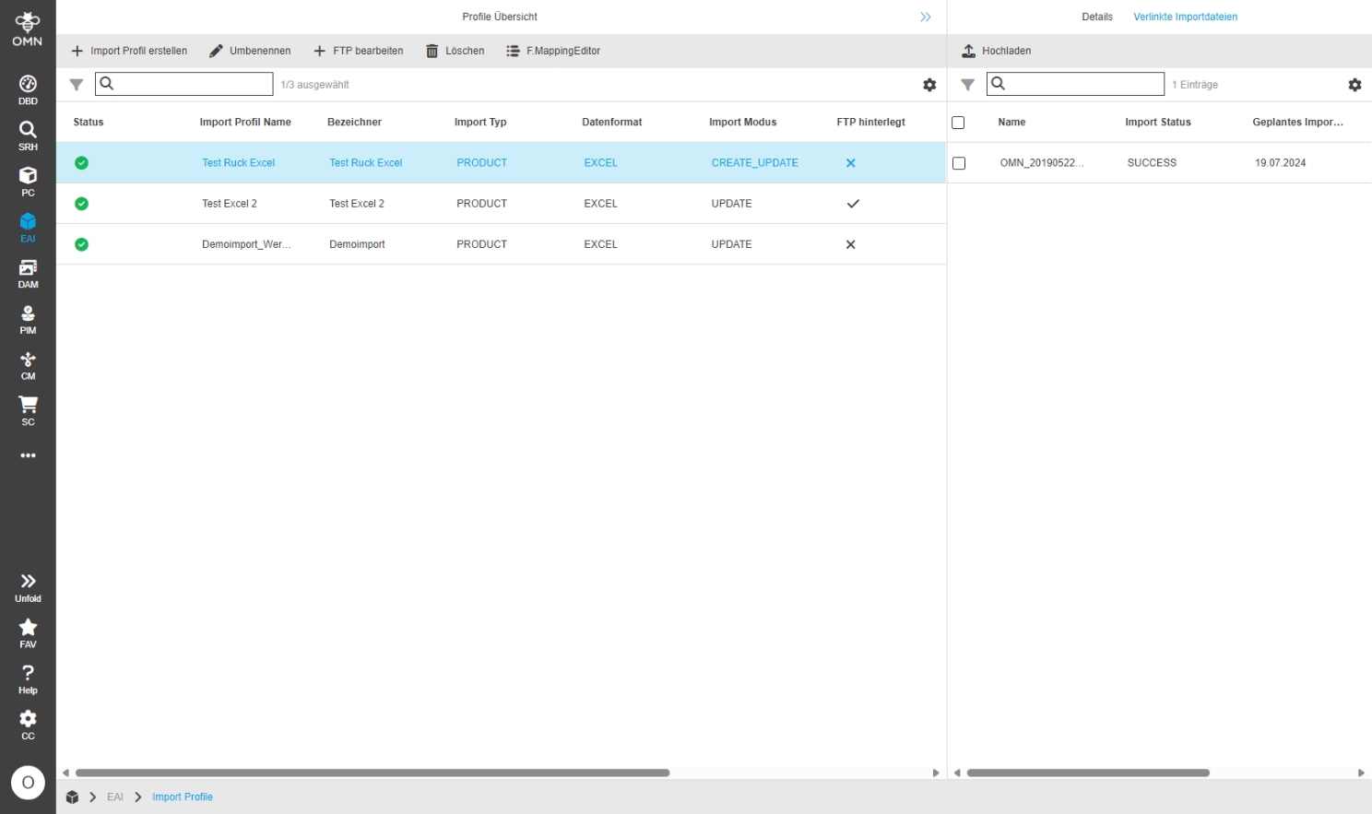
Task: Open the PIM module icon
Action: pos(28,319)
